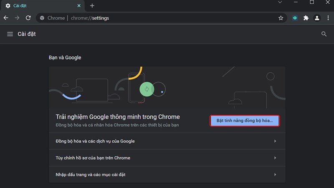Open Nhập dấu trang và các mục cài đặt
This screenshot has height=188, width=334.
pos(167,175)
